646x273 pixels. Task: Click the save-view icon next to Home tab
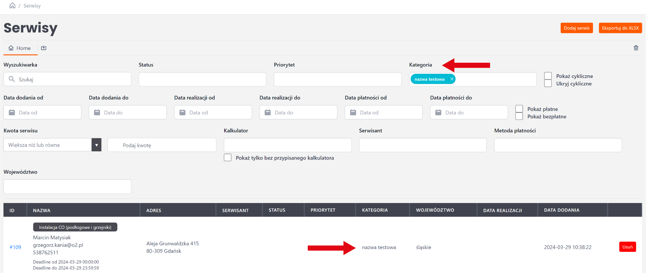(x=44, y=48)
